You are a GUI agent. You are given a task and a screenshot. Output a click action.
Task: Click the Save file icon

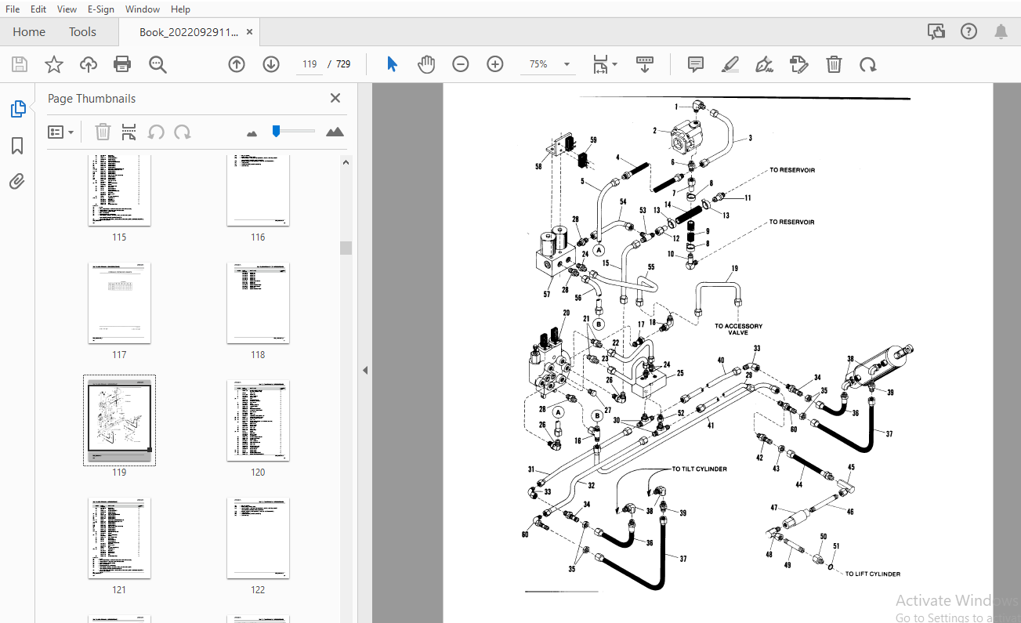[x=20, y=64]
